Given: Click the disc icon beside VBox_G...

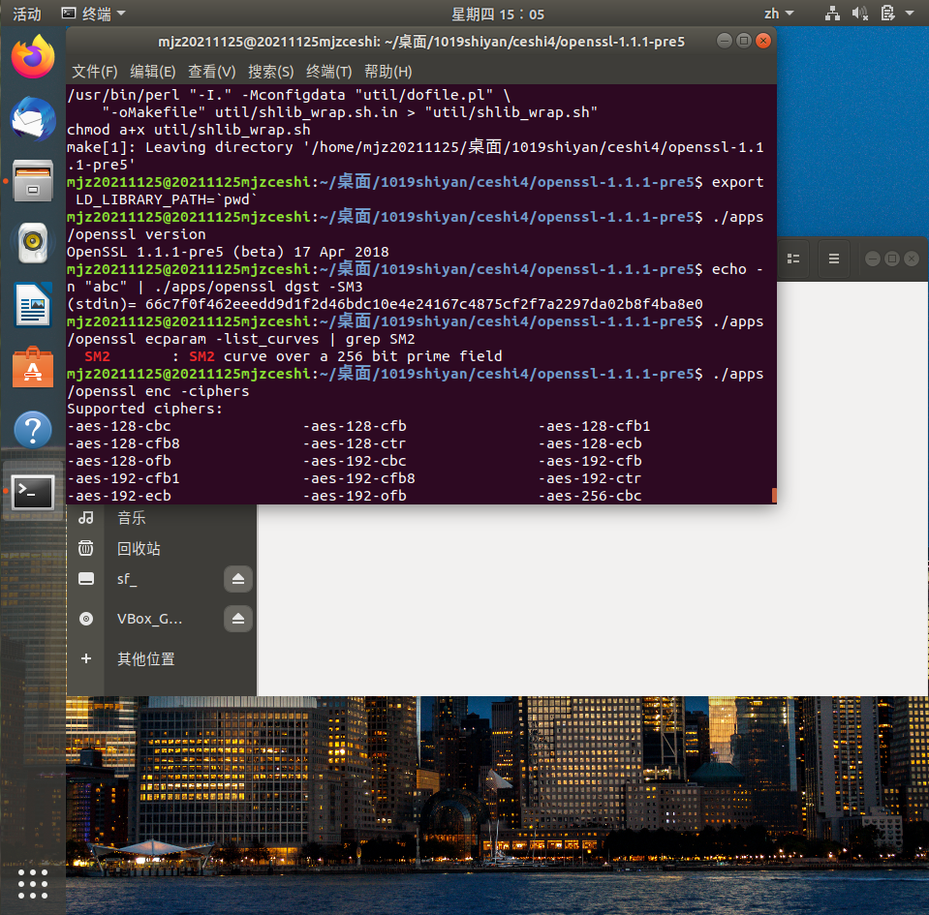Looking at the screenshot, I should pos(86,619).
